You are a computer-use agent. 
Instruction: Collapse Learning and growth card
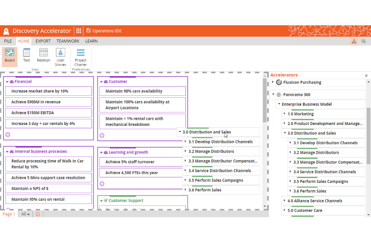[101, 153]
